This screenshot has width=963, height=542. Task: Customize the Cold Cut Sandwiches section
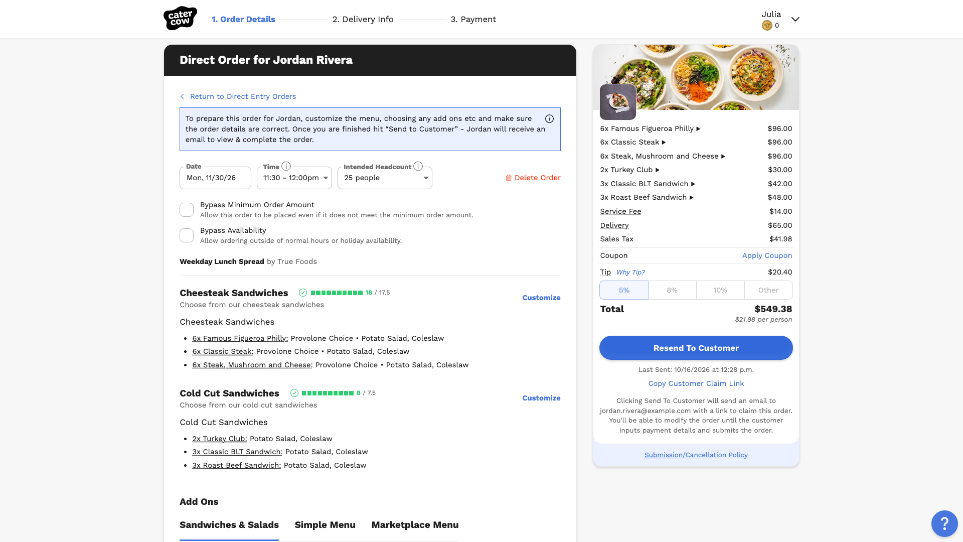(541, 398)
